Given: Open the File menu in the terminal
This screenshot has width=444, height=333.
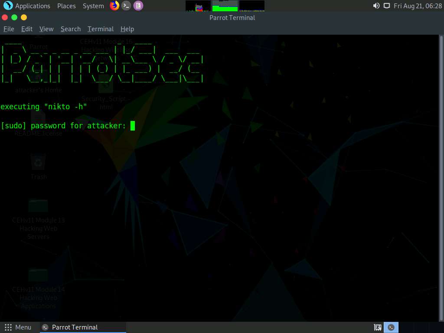Looking at the screenshot, I should click(x=9, y=29).
